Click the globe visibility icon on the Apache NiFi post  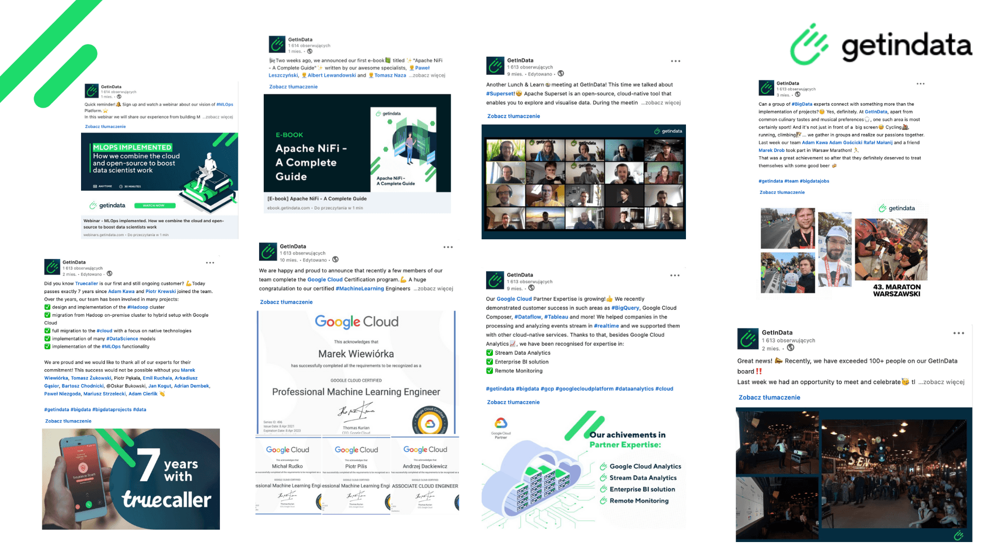pos(310,51)
